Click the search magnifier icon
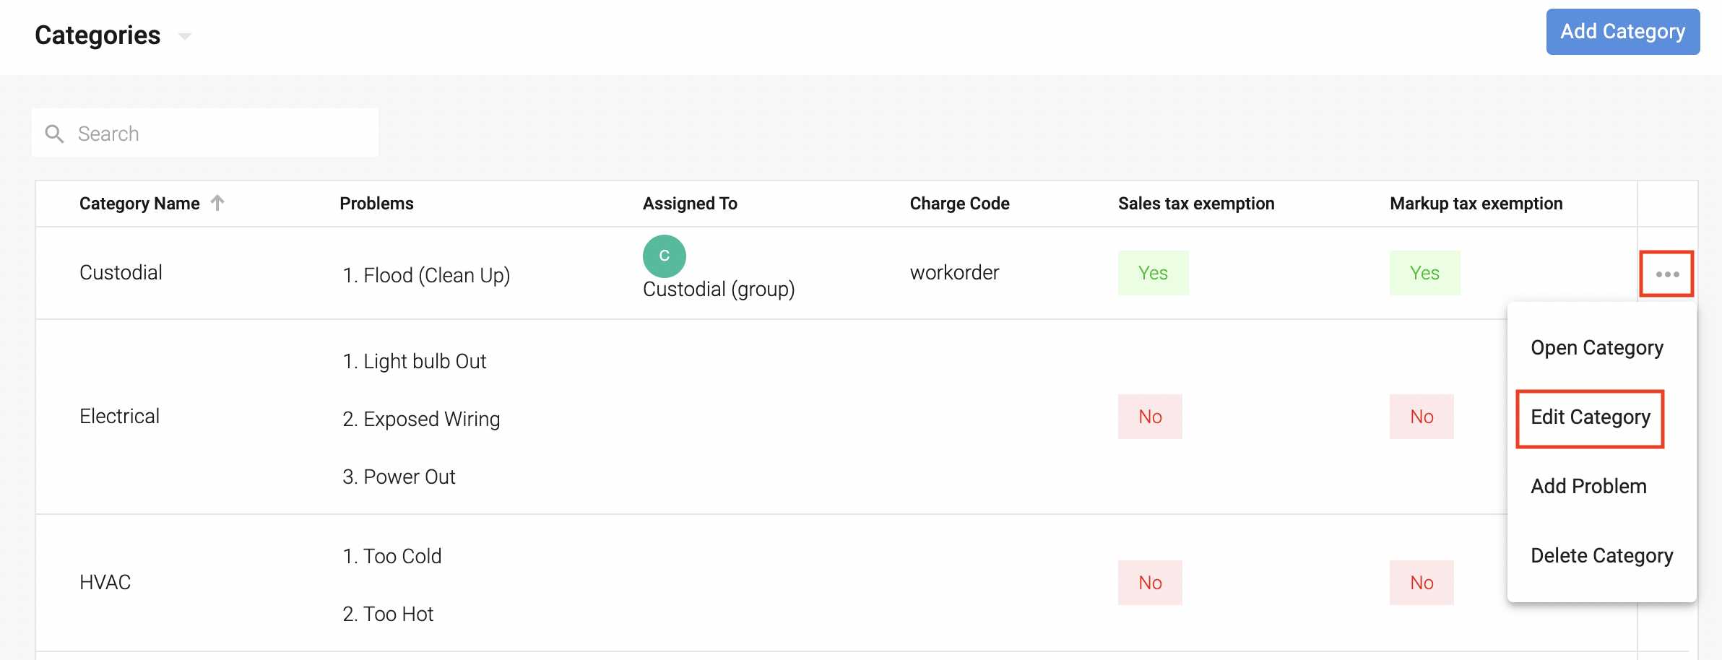The image size is (1722, 660). click(x=54, y=134)
